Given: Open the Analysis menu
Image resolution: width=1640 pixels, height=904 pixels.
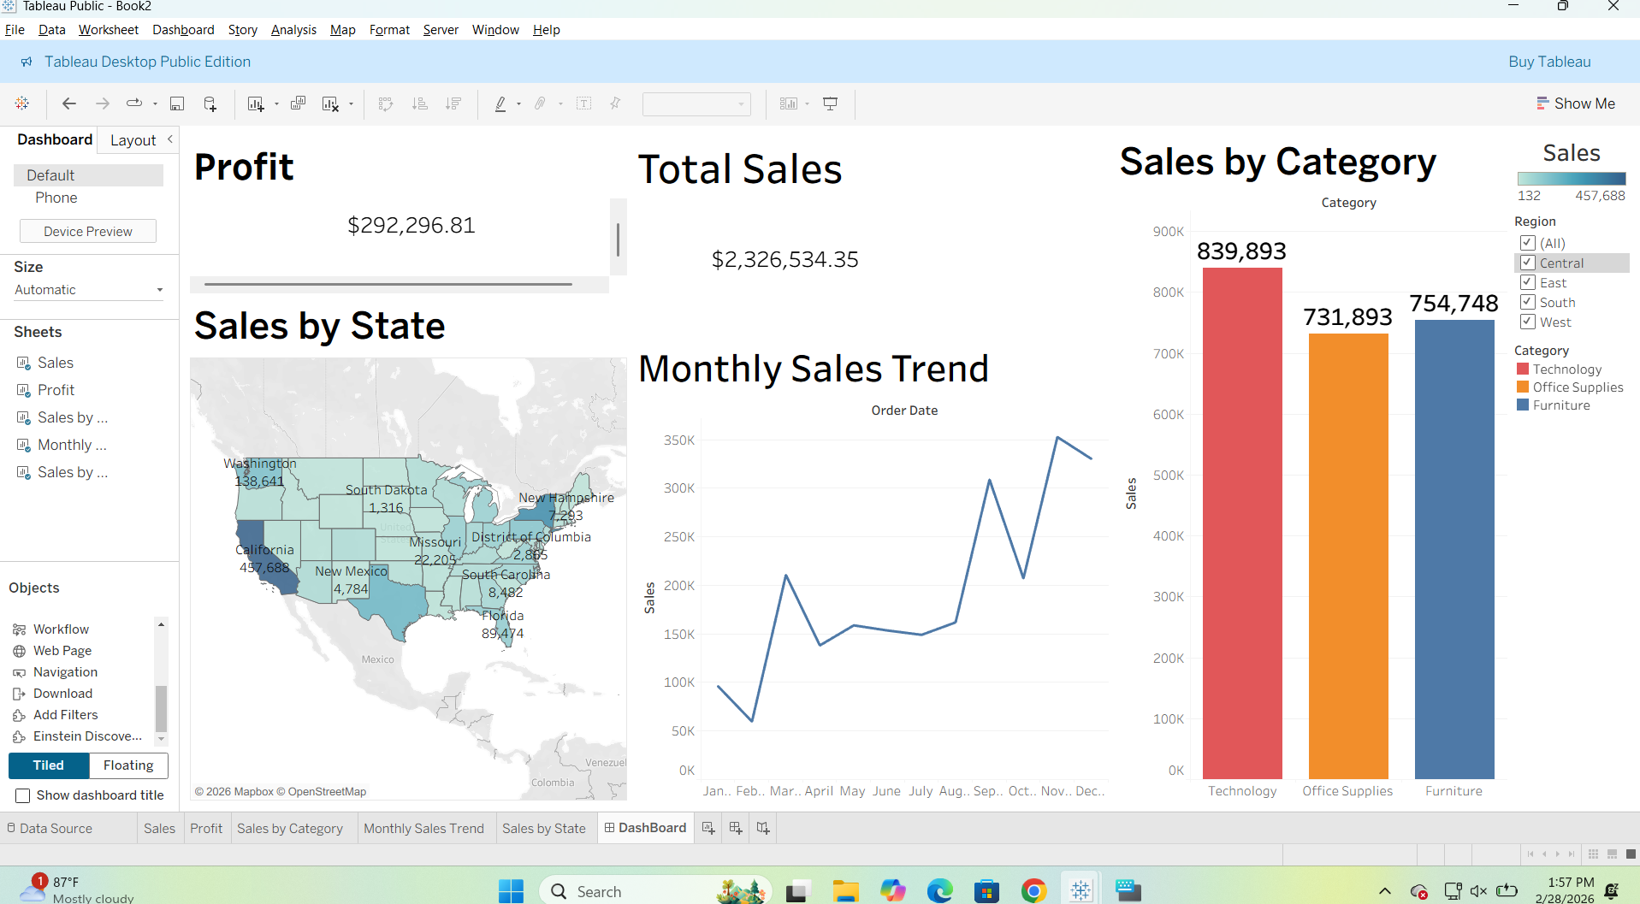Looking at the screenshot, I should point(293,30).
